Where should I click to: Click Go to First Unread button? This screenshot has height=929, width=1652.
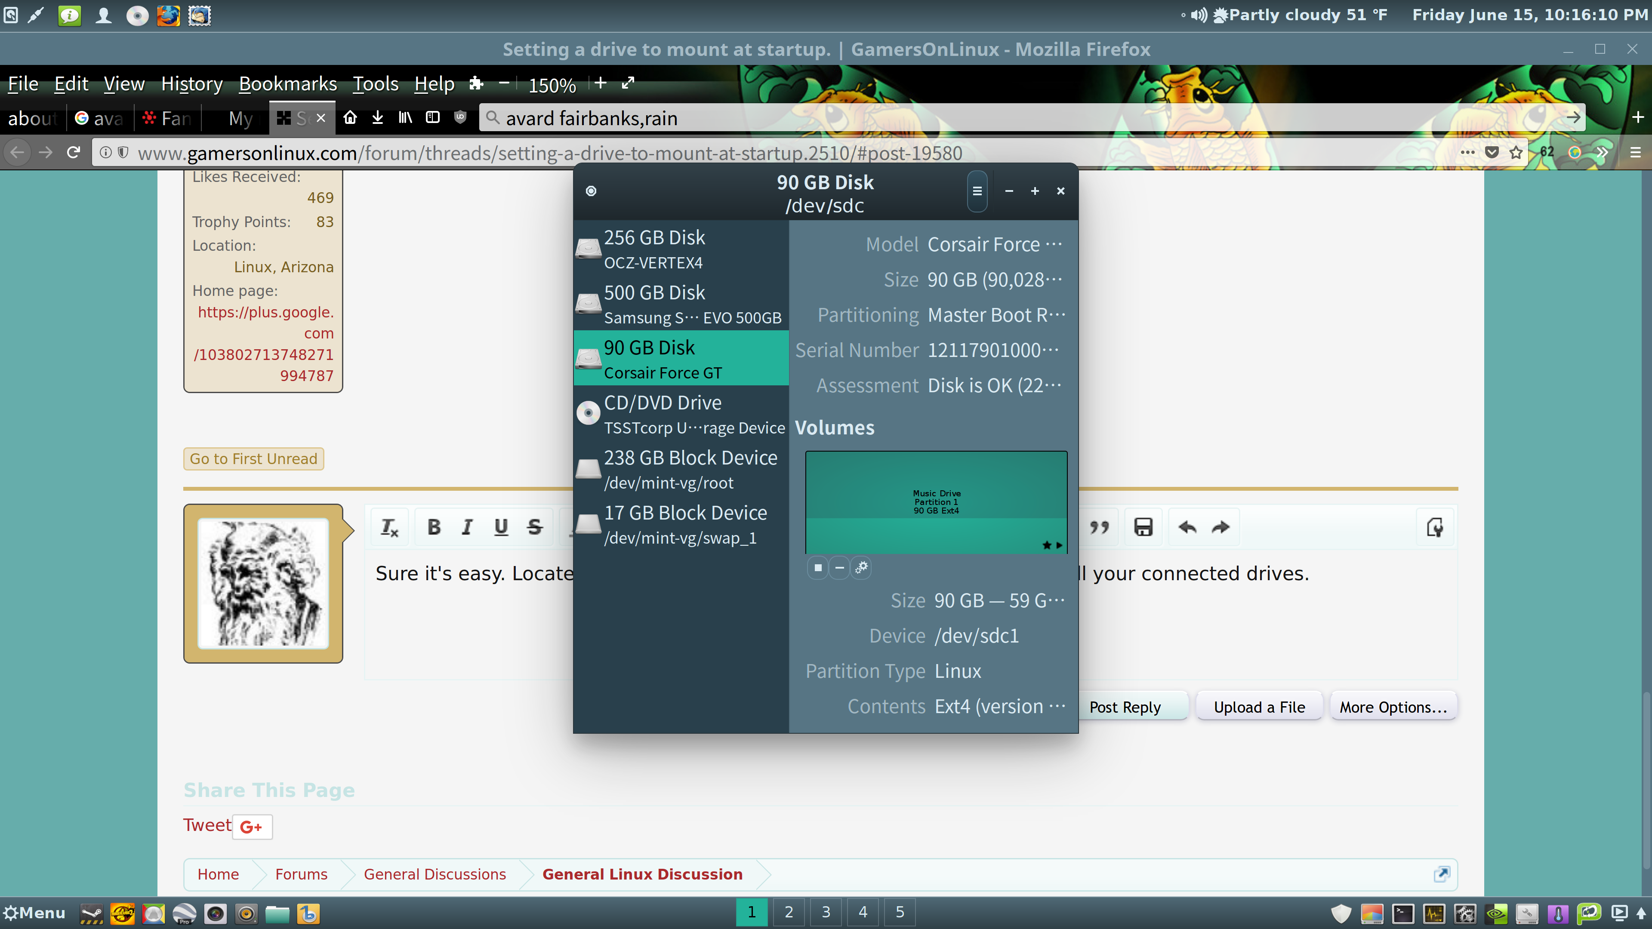pos(253,458)
